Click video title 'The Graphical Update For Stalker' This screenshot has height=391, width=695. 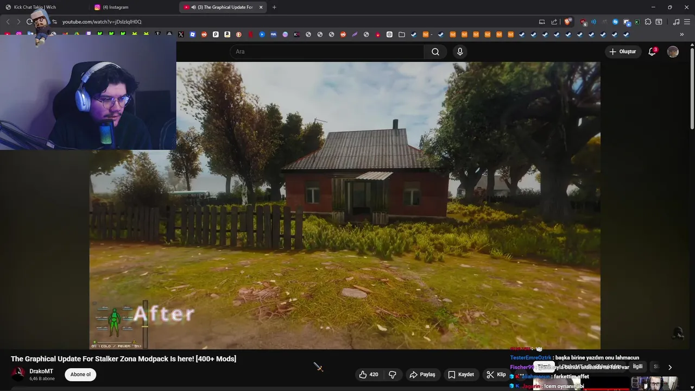pos(124,359)
